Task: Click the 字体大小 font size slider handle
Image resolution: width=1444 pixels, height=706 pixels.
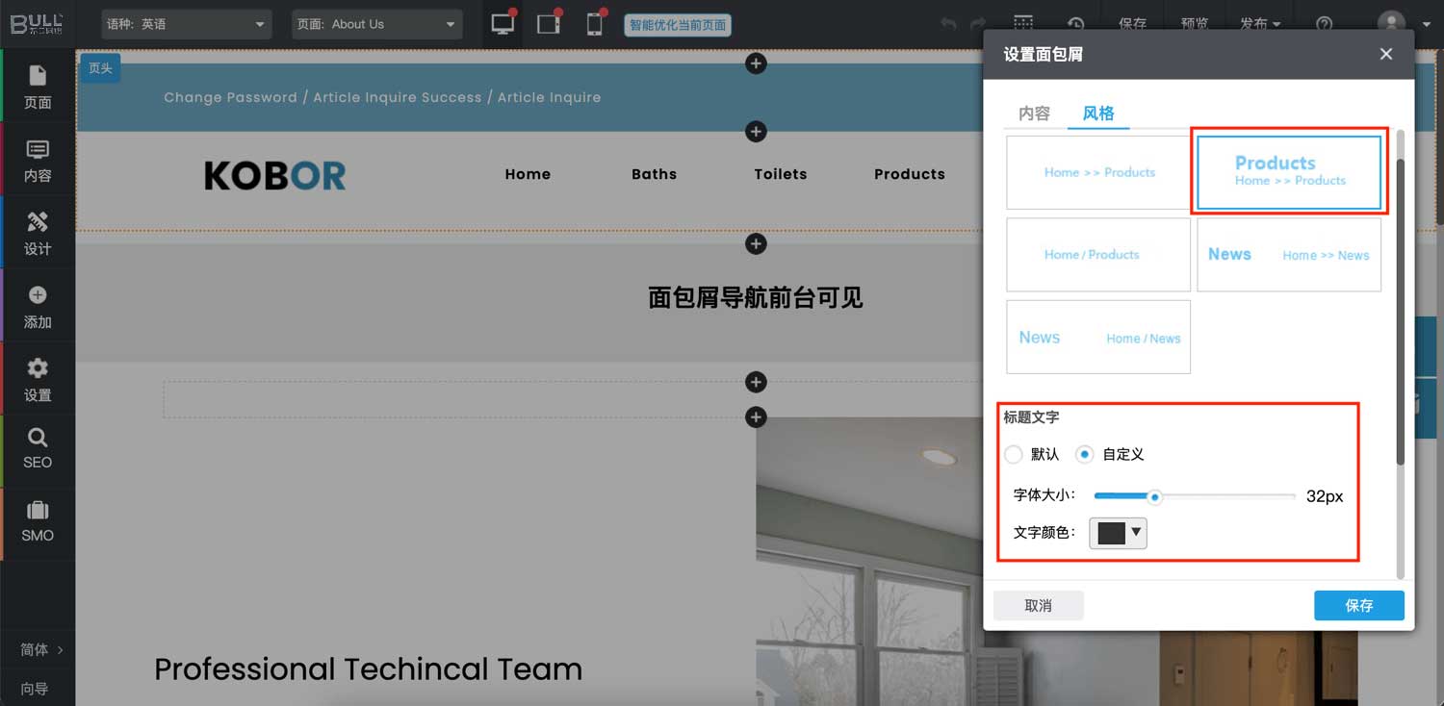Action: coord(1155,496)
